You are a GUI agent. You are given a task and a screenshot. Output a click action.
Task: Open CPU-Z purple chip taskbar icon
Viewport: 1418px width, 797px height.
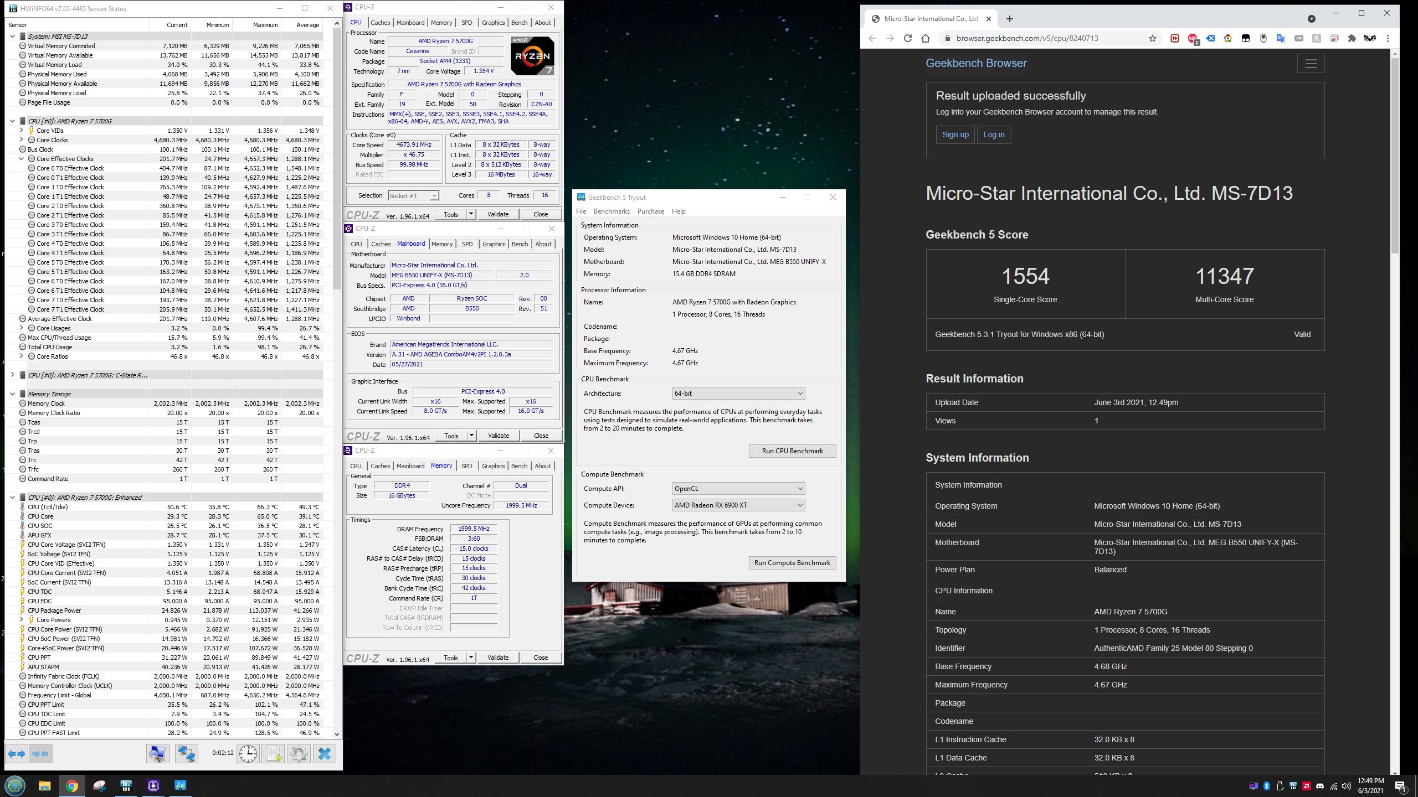click(153, 785)
